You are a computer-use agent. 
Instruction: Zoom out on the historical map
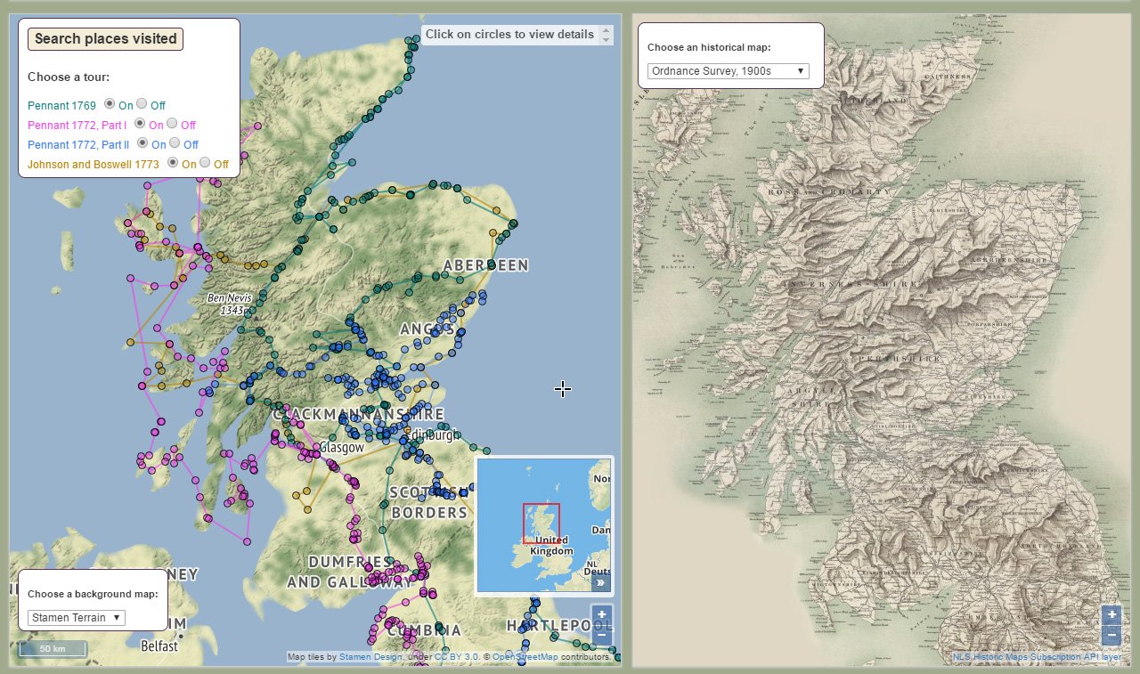1111,636
